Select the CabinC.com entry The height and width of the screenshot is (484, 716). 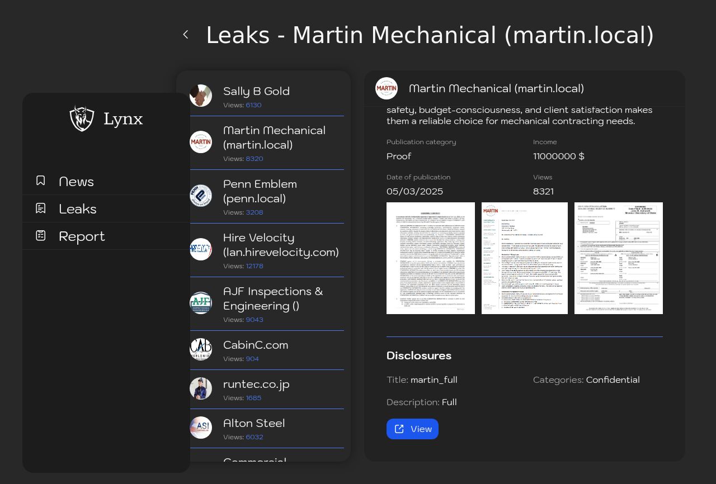tap(267, 350)
